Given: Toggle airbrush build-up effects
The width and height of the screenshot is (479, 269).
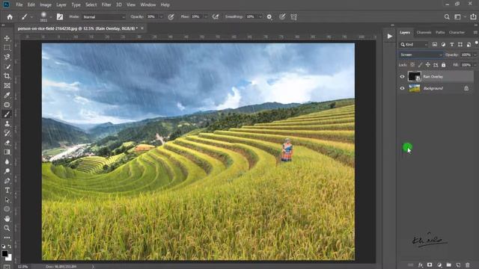Looking at the screenshot, I should (216, 16).
